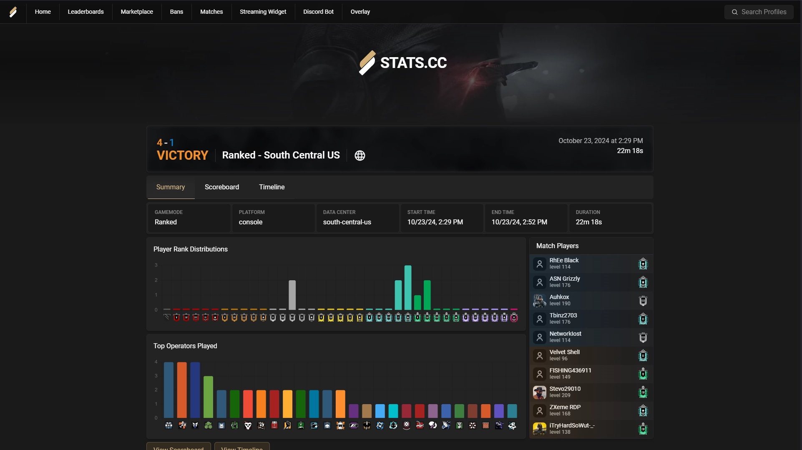Click Stevo29010's profile avatar
802x450 pixels.
pyautogui.click(x=539, y=392)
